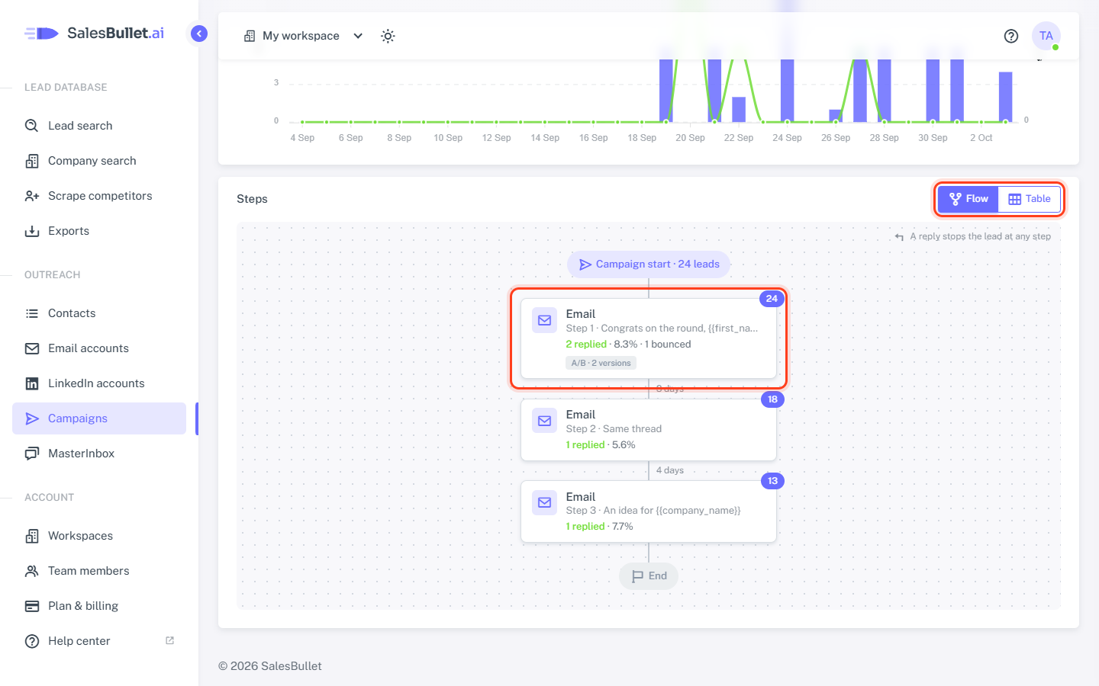
Task: Click the '20 Sep' chart axis label
Action: 690,138
